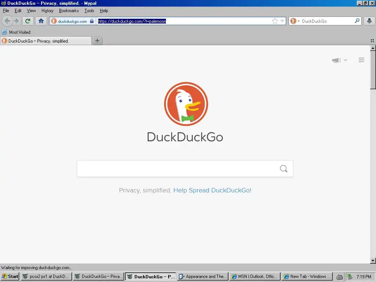Switch to pcsx2 ps1 at DuckD... taskbar window

[47, 276]
